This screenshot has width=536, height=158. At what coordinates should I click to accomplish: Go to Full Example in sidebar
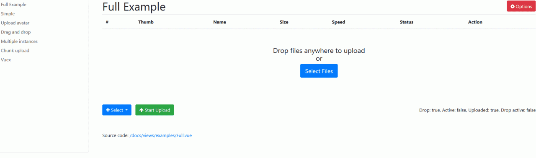click(x=13, y=5)
